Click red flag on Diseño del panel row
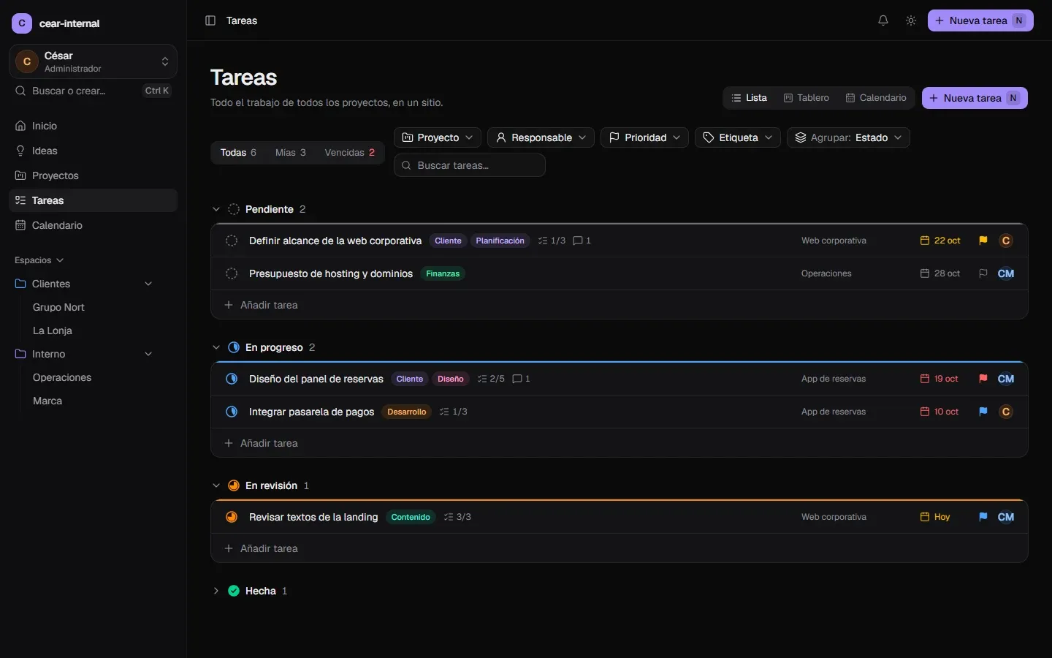The image size is (1052, 658). [983, 379]
